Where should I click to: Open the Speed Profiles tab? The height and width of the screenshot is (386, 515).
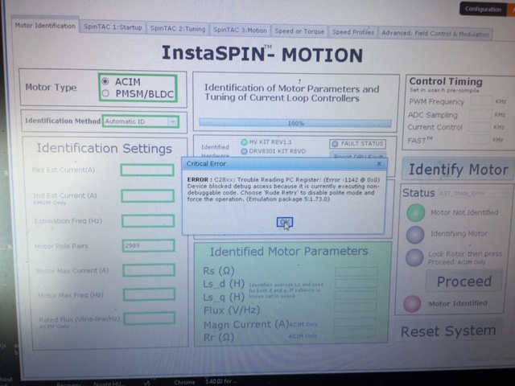(353, 32)
